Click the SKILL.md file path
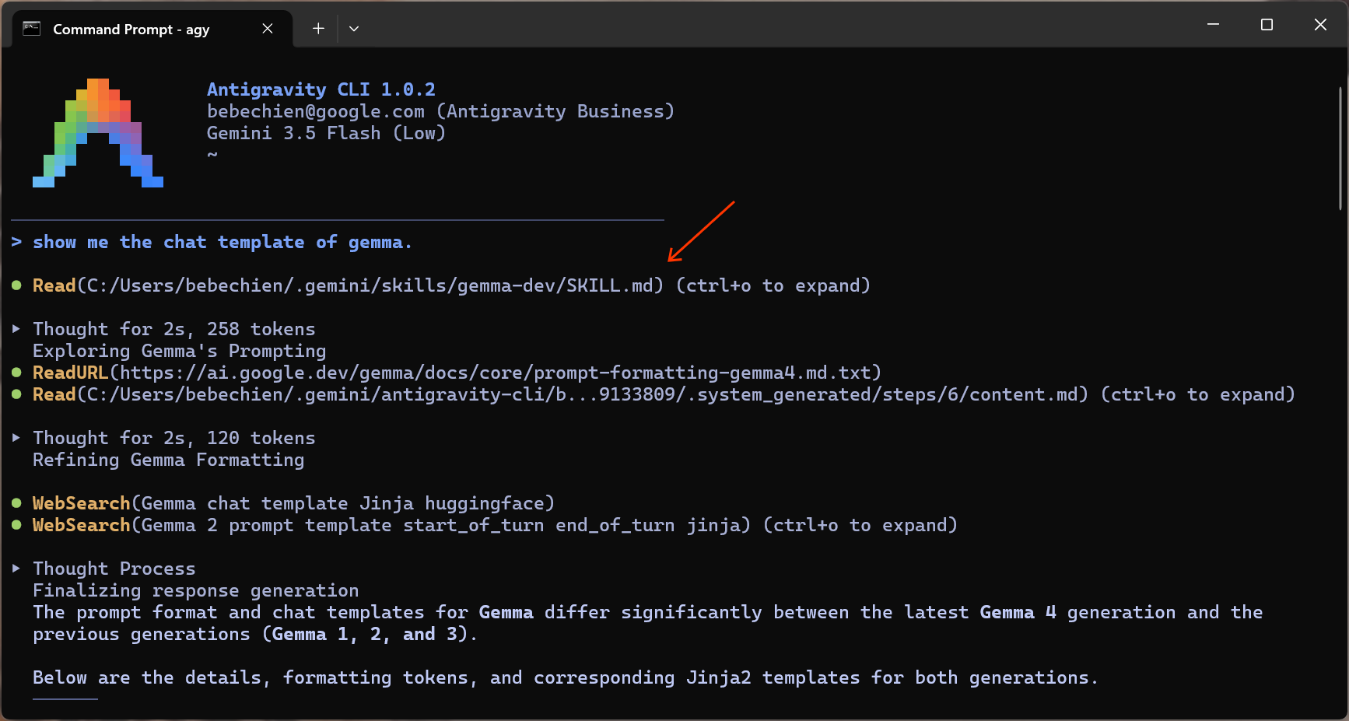Image resolution: width=1349 pixels, height=721 pixels. 370,285
